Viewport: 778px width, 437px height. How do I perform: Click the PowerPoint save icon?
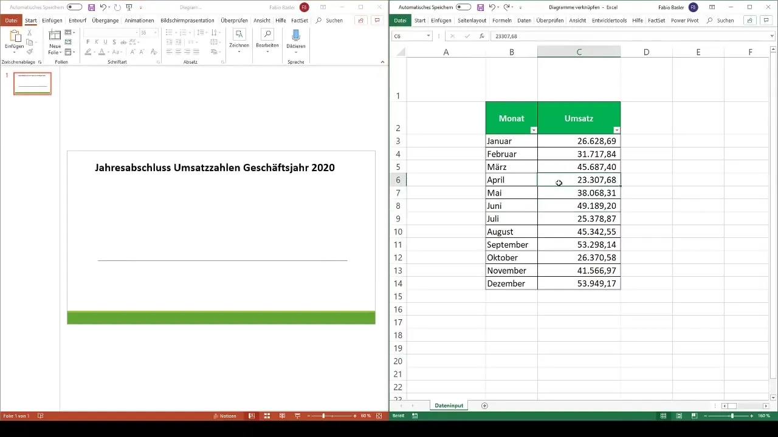pyautogui.click(x=91, y=7)
